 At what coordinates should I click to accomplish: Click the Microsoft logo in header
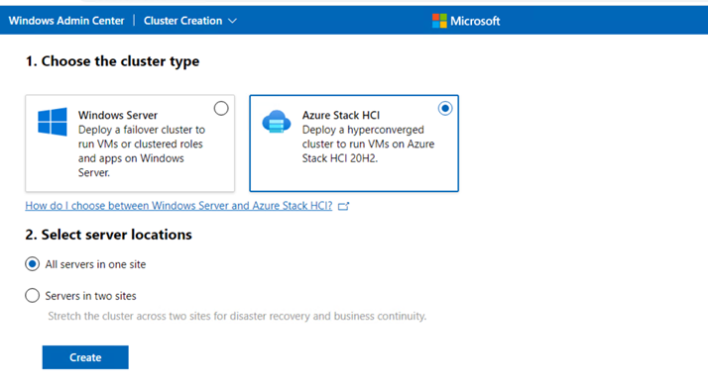pos(466,21)
